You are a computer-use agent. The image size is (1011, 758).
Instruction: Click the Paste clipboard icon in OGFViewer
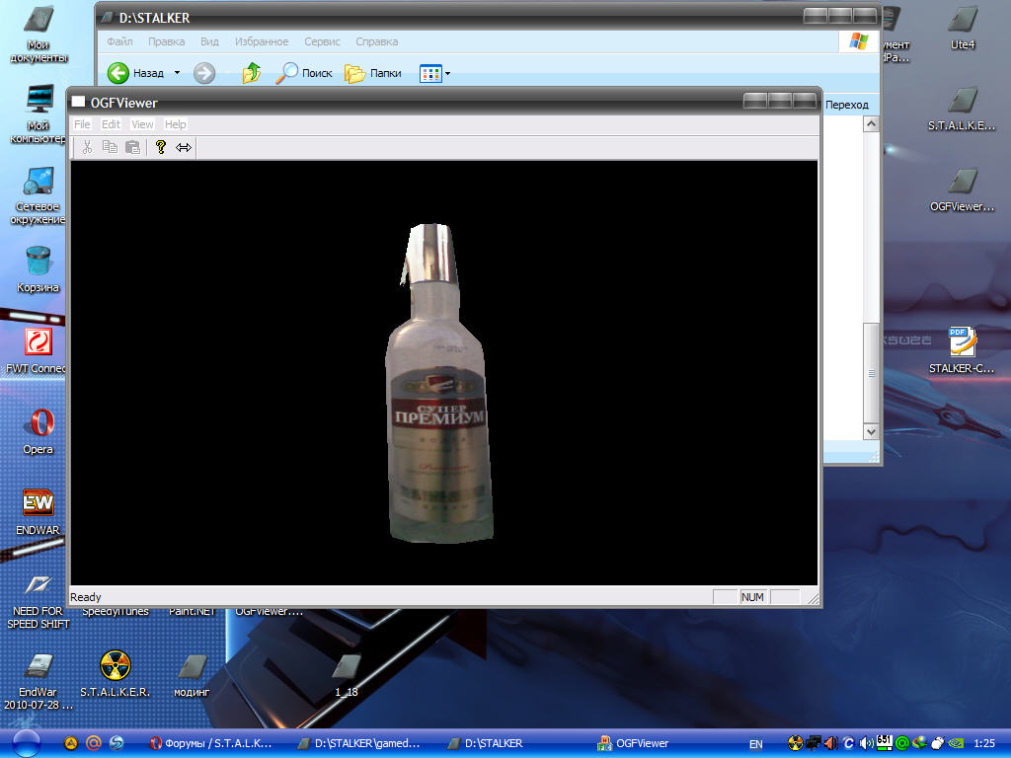132,147
